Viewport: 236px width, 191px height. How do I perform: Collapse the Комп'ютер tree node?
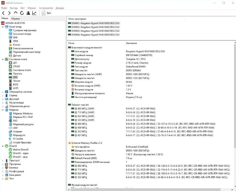tap(2, 27)
